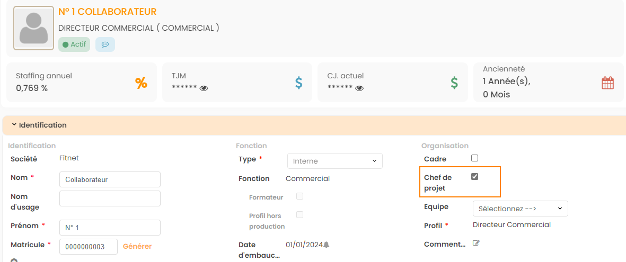Click the calendar icon in the Ancienneté card
Image resolution: width=626 pixels, height=262 pixels.
point(607,83)
